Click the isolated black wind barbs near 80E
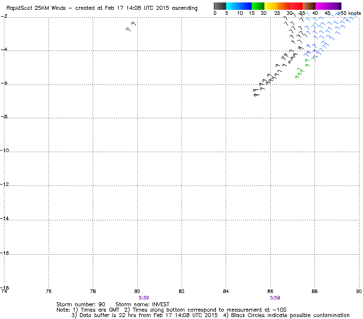 click(x=131, y=27)
